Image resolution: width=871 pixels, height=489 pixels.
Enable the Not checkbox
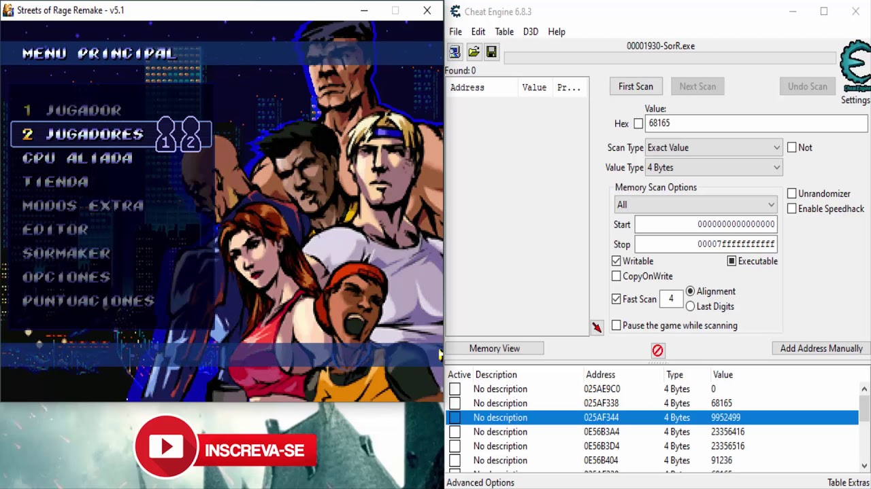[791, 147]
